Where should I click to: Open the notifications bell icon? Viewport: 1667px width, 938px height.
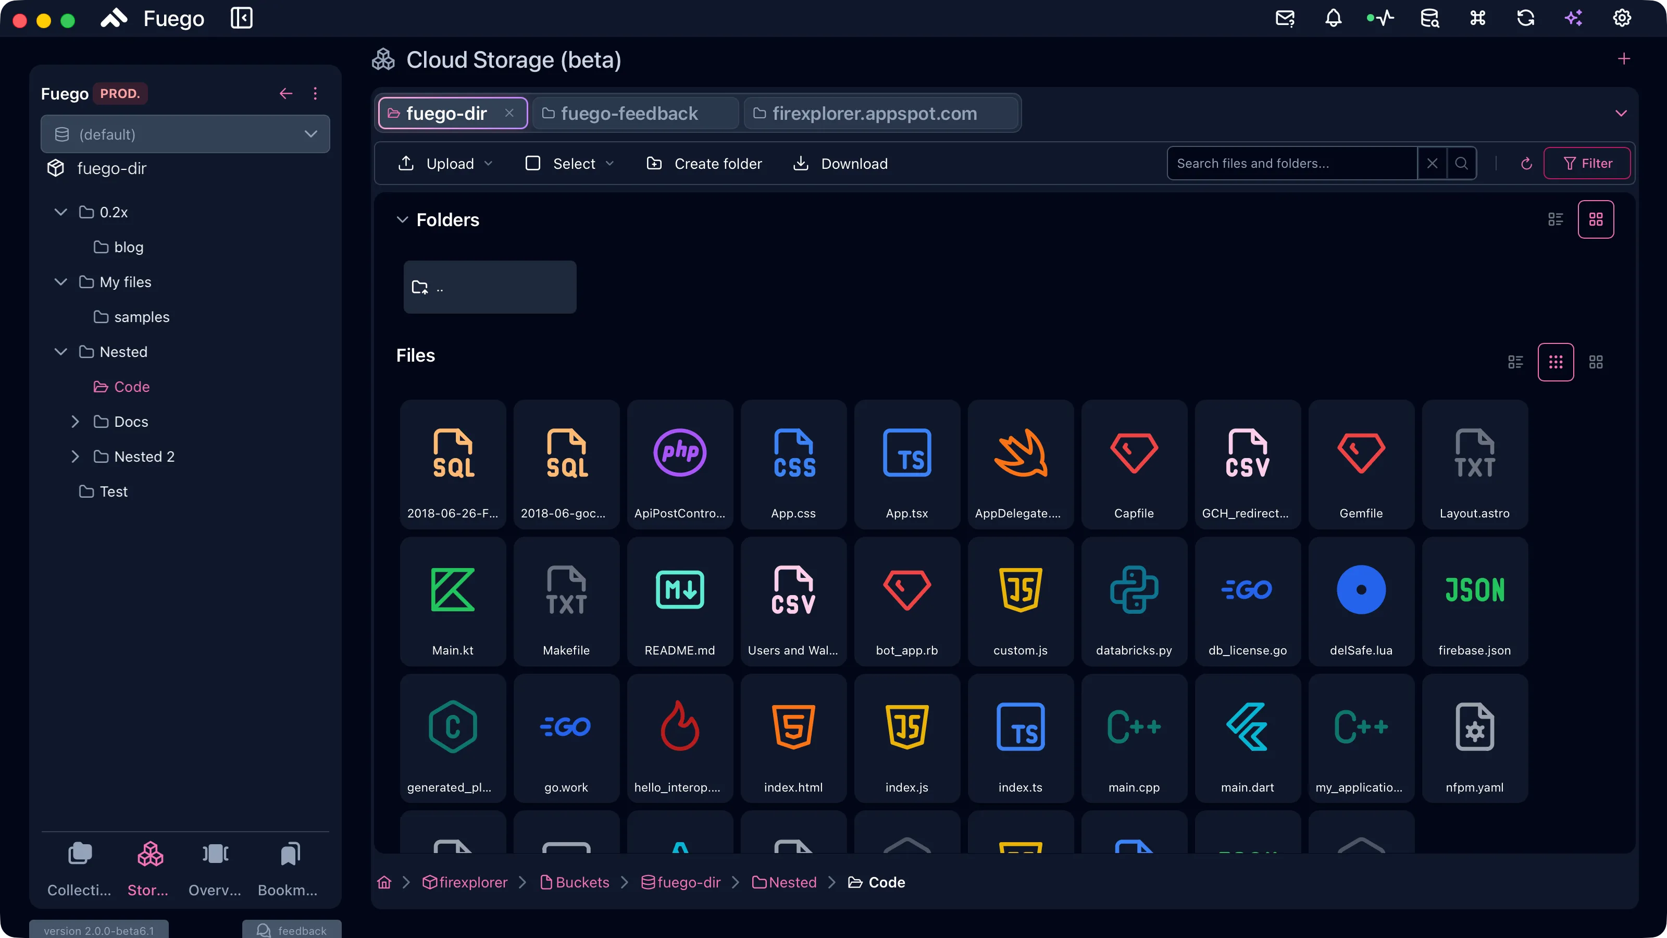click(x=1333, y=18)
